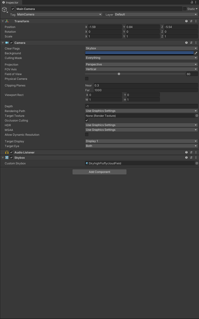Open Camera component three-dot context menu
Image resolution: width=199 pixels, height=319 pixels.
[x=196, y=43]
